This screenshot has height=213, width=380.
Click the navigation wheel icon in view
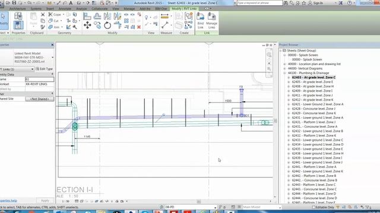269,55
